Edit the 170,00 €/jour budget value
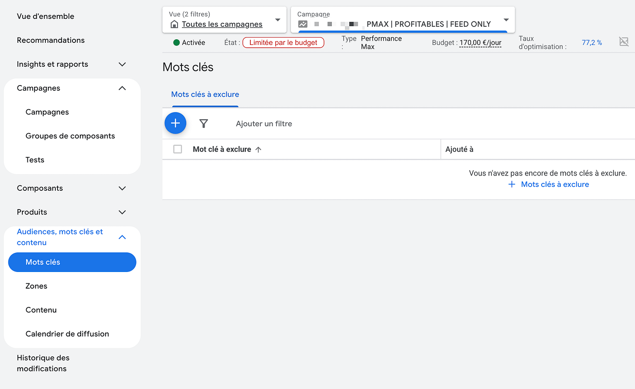Screen dimensions: 635x389 [x=480, y=43]
